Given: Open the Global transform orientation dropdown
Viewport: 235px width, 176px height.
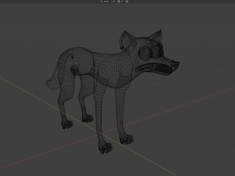Looking at the screenshot, I should (106, 1).
